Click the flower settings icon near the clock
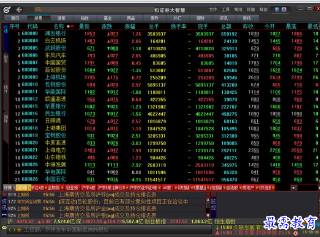The height and width of the screenshot is (237, 320). 295,233
